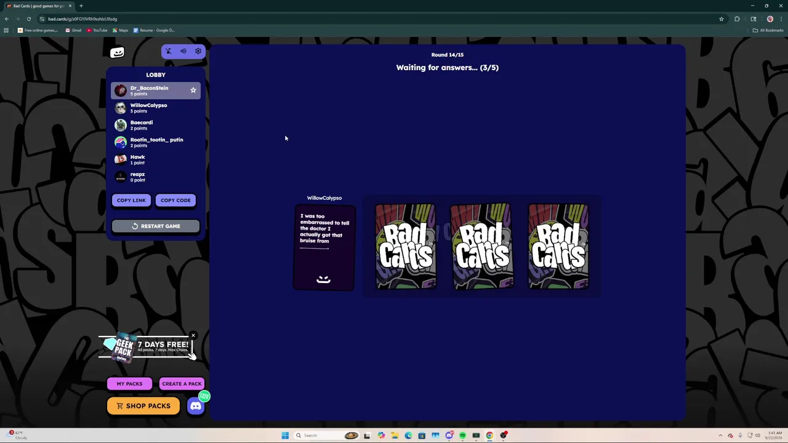Click player name Rootin_tootin_ putin
This screenshot has width=788, height=443.
pos(156,140)
